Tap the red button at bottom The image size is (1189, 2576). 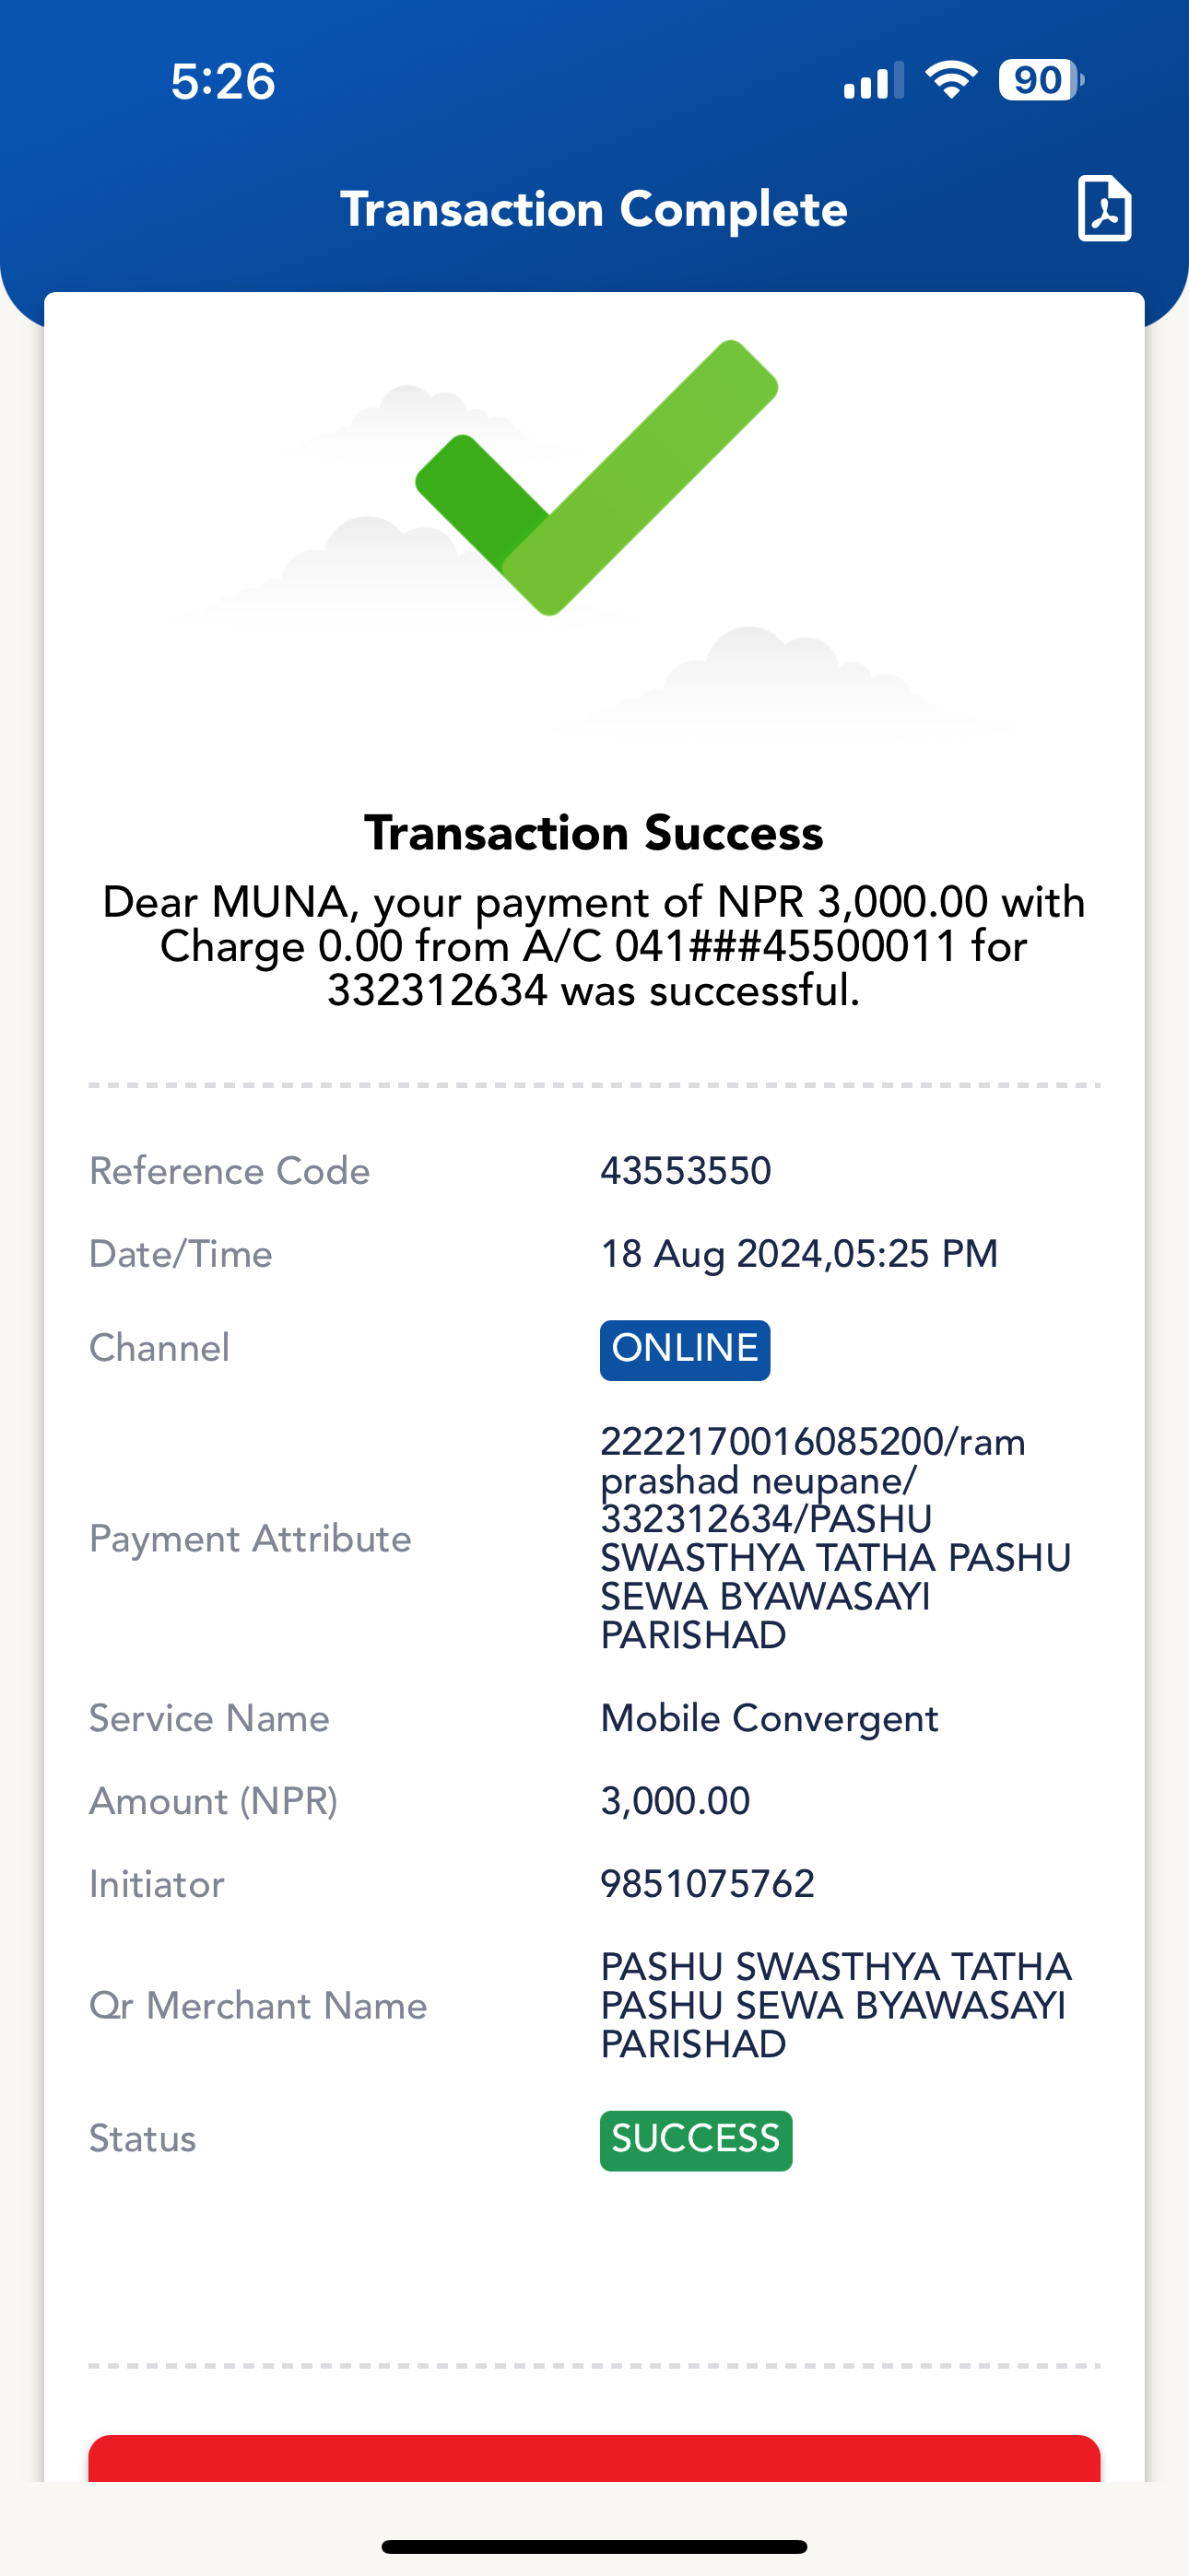[594, 2458]
